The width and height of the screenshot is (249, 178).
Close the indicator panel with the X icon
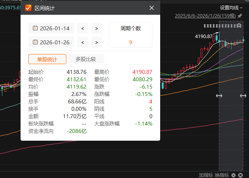click(241, 175)
